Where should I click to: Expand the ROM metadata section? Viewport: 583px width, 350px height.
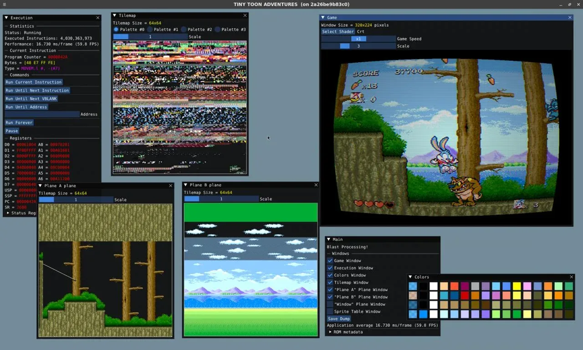tap(331, 332)
